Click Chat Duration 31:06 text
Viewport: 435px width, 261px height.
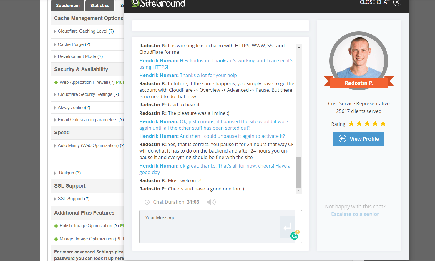pos(176,202)
